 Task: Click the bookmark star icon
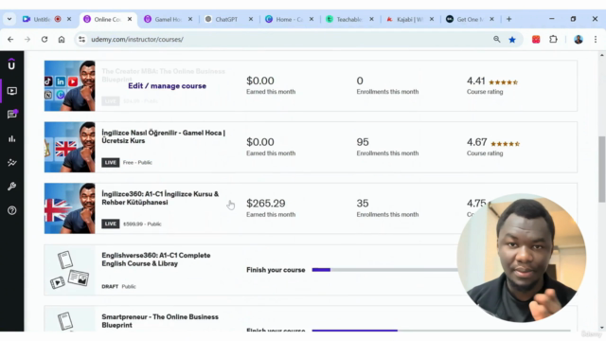click(512, 40)
